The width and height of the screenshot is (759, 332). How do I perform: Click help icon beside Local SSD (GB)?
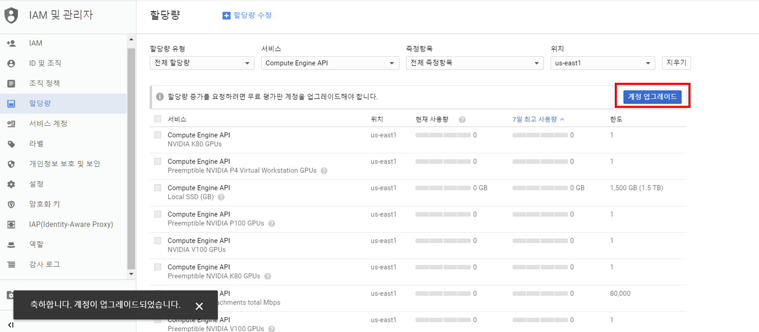(221, 197)
